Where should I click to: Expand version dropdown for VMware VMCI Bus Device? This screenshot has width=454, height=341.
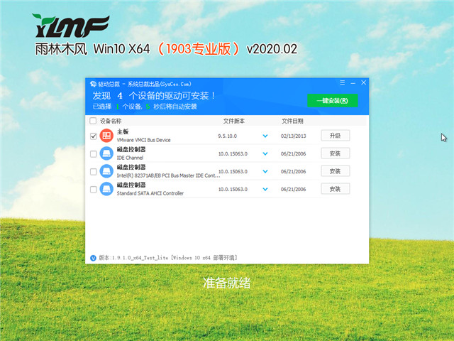pyautogui.click(x=265, y=136)
